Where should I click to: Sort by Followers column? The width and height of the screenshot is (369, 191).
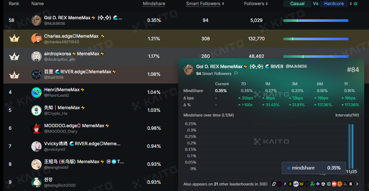coord(256,4)
